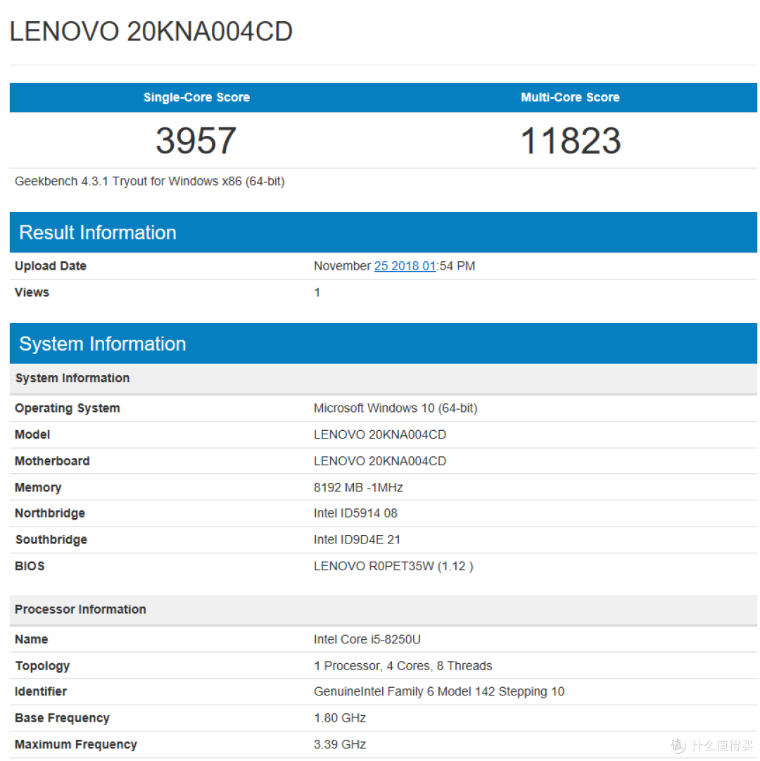Click the '25 2018 01' date link
Image resolution: width=760 pixels, height=761 pixels.
coord(405,266)
